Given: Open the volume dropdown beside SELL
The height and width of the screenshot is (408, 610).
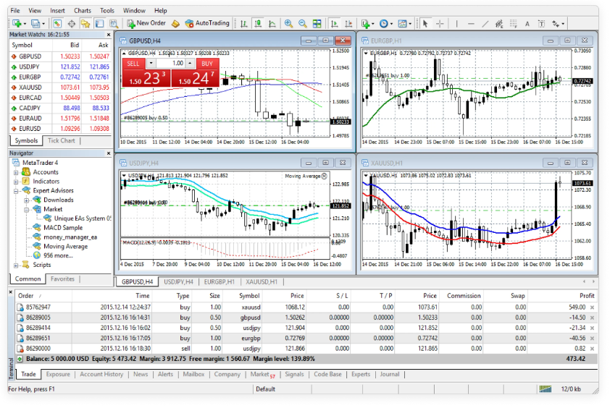Looking at the screenshot, I should pyautogui.click(x=151, y=64).
